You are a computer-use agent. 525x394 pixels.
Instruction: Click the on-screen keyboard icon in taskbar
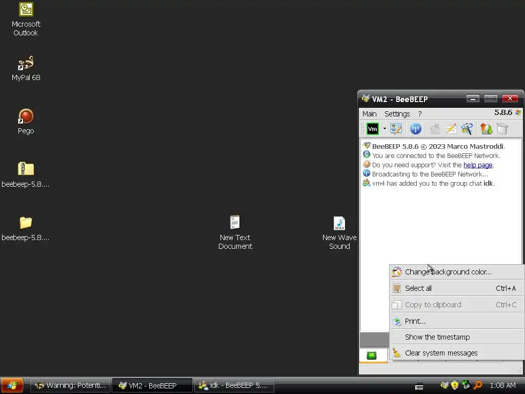pyautogui.click(x=419, y=386)
